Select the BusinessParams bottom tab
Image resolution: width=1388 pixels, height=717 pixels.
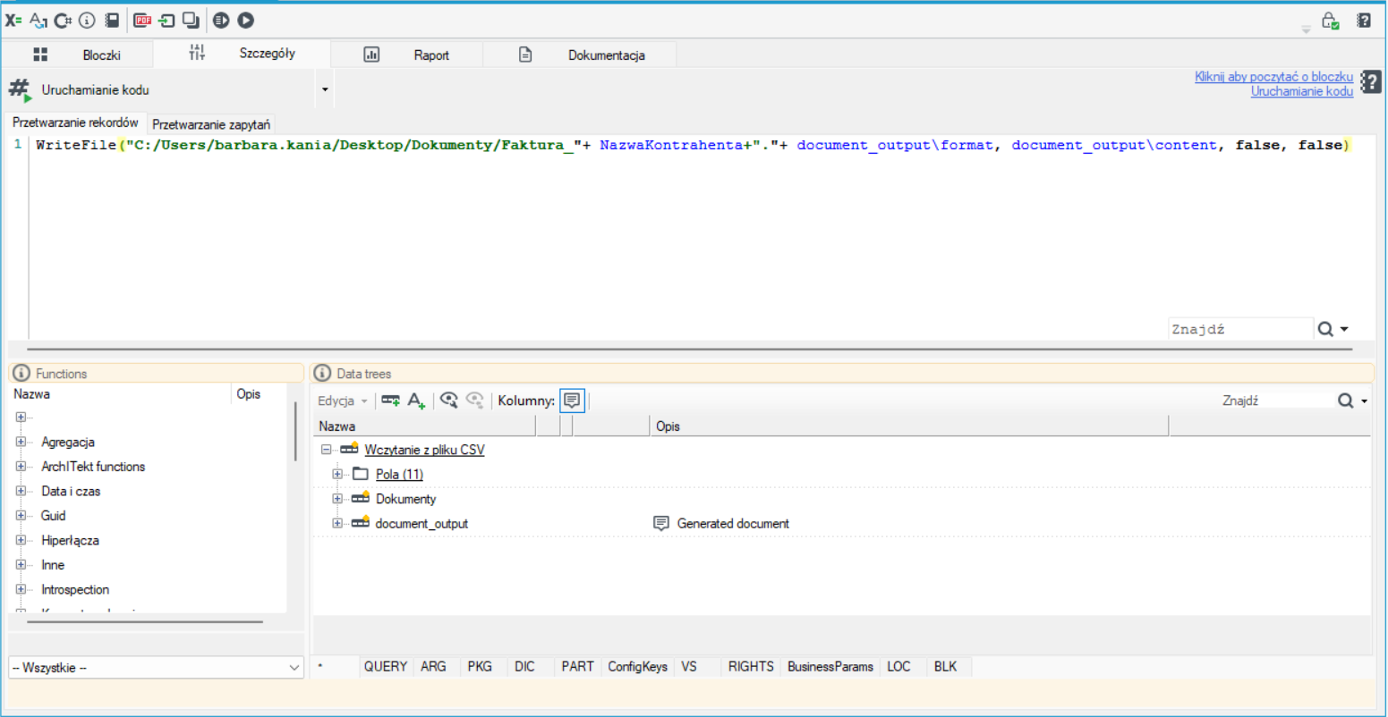coord(830,666)
